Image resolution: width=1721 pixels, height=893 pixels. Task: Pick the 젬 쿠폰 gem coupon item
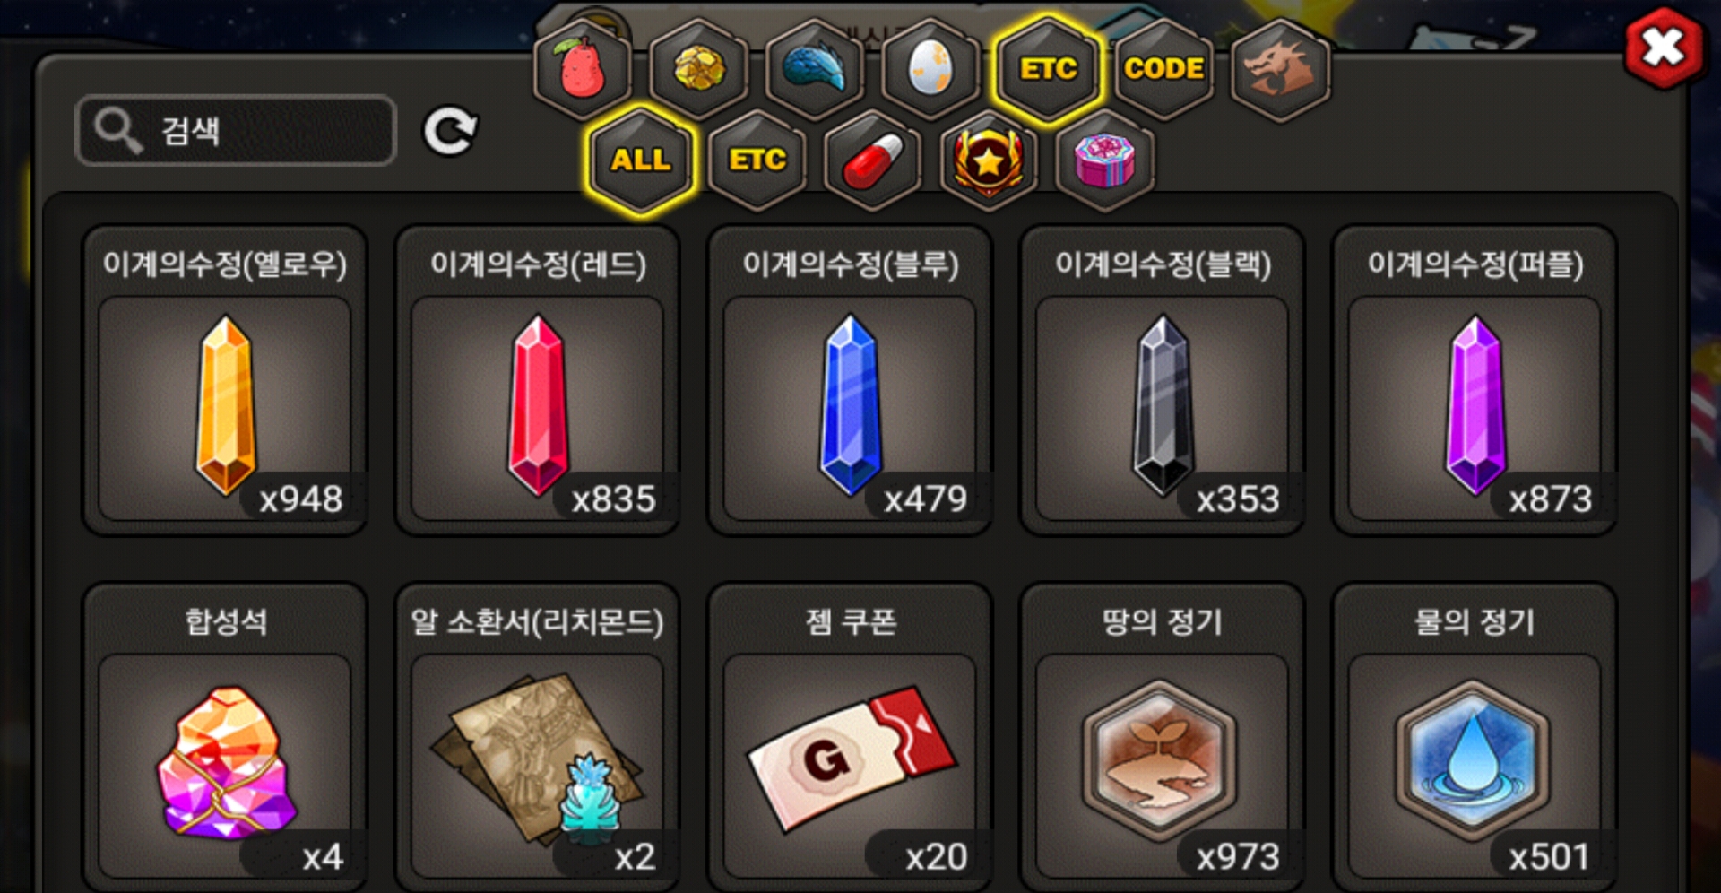click(850, 737)
